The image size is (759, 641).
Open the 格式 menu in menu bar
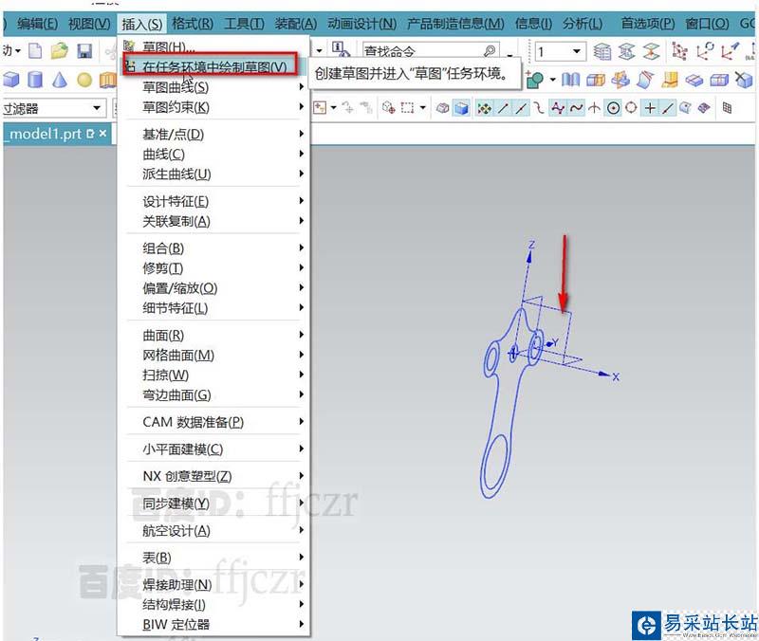point(192,23)
